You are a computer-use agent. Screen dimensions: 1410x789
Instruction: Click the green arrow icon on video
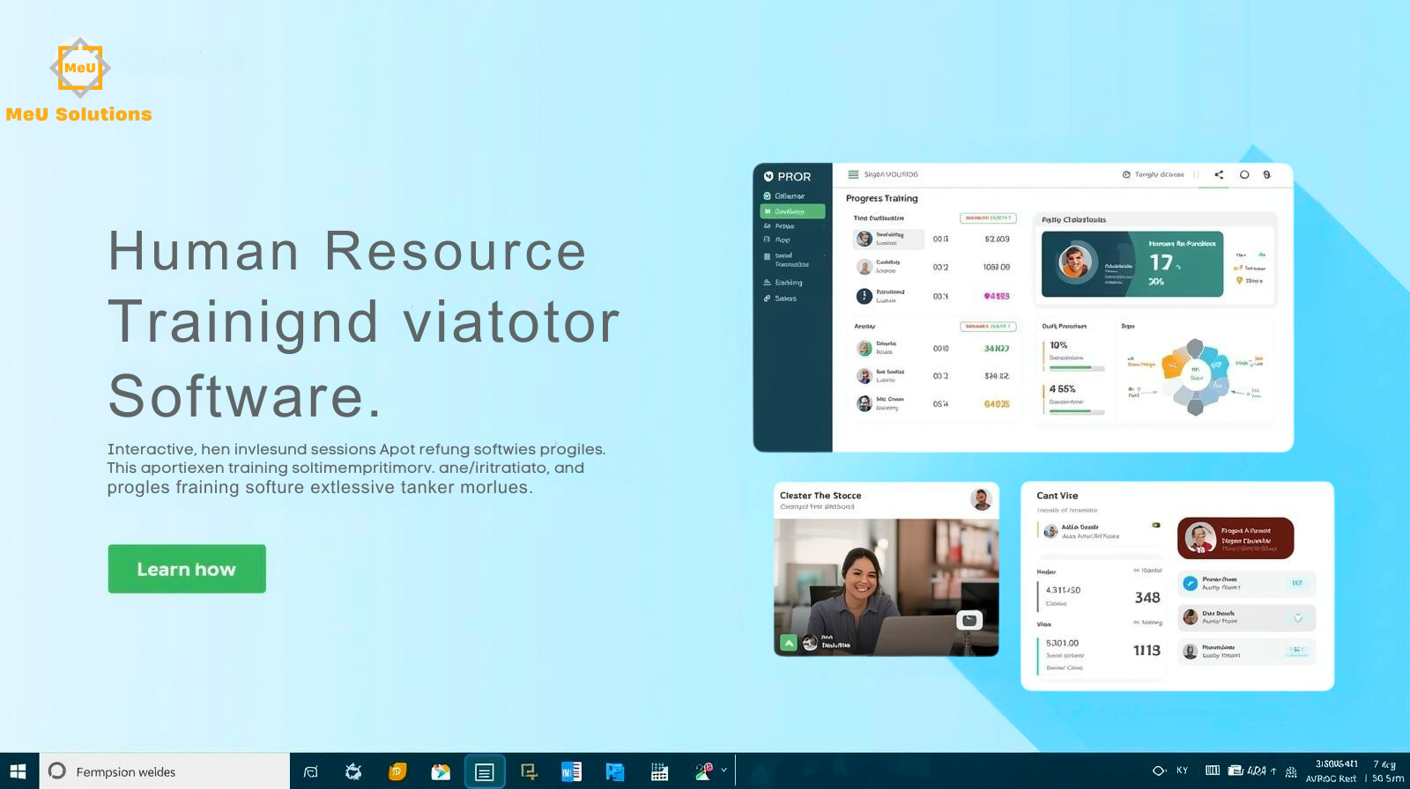pos(789,643)
